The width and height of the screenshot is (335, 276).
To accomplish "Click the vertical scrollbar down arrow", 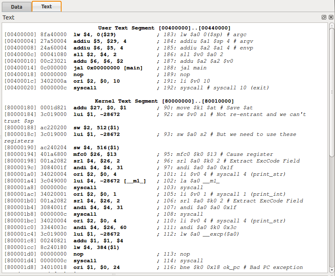I will pos(332,270).
